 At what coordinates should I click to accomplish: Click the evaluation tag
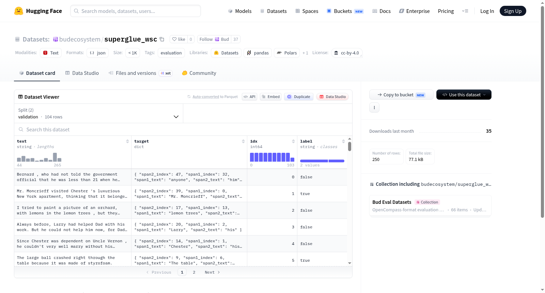[x=171, y=53]
